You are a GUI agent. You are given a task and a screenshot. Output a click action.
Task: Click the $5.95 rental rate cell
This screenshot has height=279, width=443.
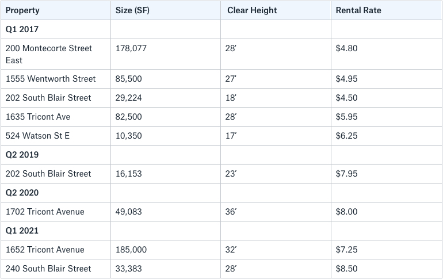(387, 117)
